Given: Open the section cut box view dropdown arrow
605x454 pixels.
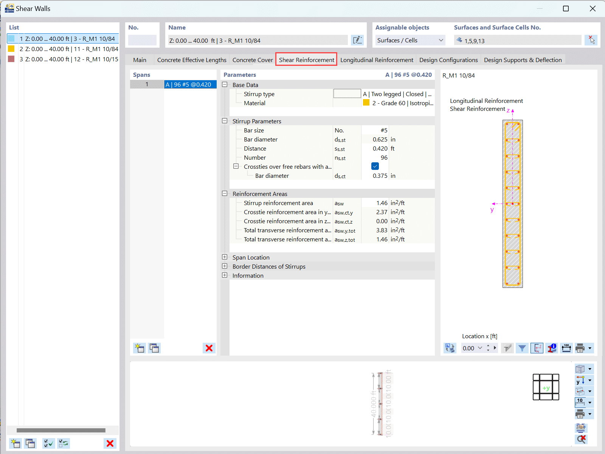Looking at the screenshot, I should 590,391.
